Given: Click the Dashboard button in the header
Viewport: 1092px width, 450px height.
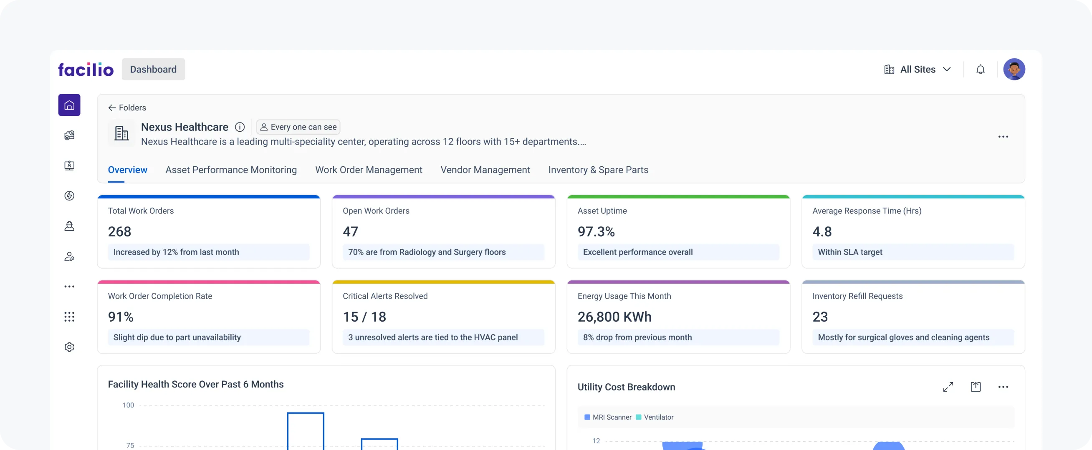Looking at the screenshot, I should tap(153, 69).
